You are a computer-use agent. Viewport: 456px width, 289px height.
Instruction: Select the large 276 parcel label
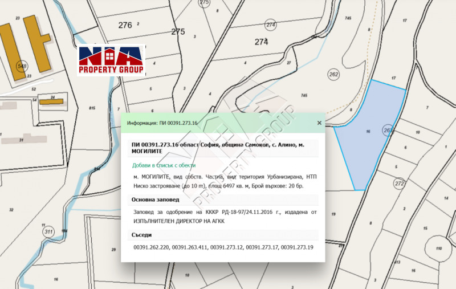click(x=125, y=25)
